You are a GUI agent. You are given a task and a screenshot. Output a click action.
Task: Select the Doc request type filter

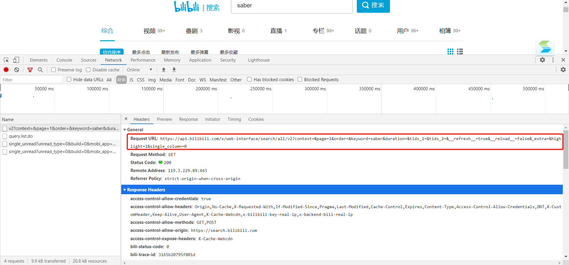192,80
